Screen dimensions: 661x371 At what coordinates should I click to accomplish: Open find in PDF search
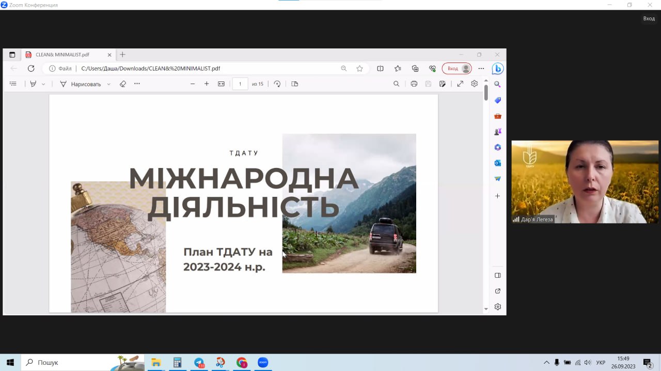[x=396, y=84]
